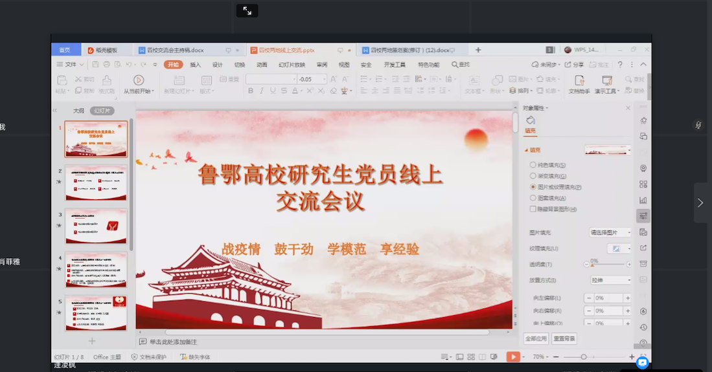Click the orange slideshow play button in status bar
Viewport: 712px width, 372px height.
pos(512,356)
